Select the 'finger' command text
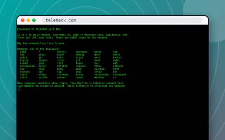Screen dimensions: 225x140 pyautogui.click(x=43, y=60)
